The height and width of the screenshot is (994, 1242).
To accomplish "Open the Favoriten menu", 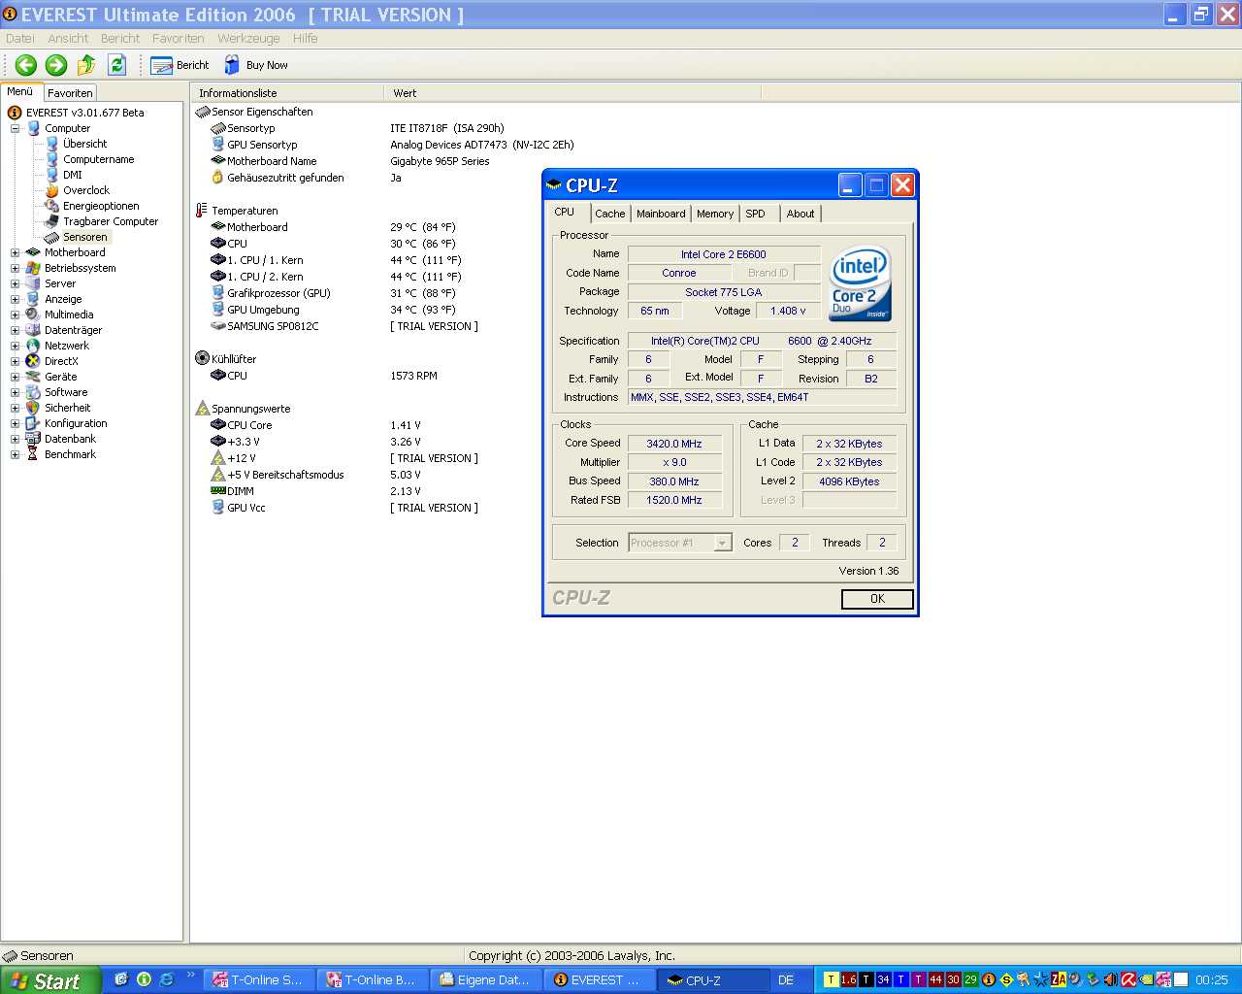I will (x=178, y=39).
